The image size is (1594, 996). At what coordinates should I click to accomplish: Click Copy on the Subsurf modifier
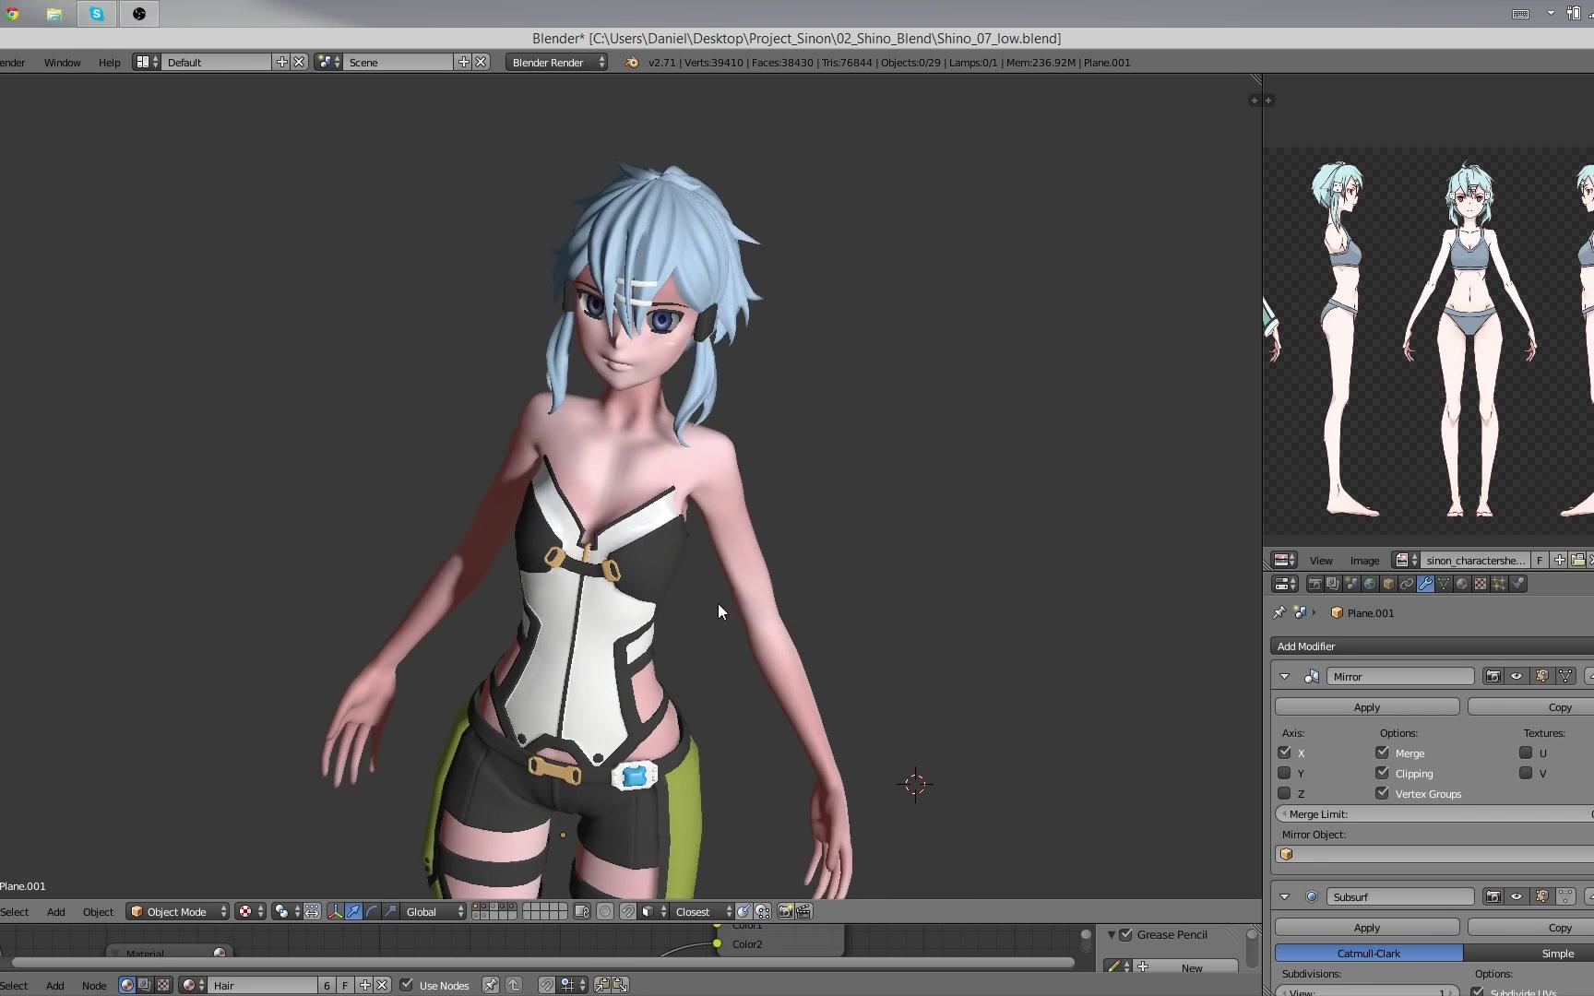[x=1559, y=927]
